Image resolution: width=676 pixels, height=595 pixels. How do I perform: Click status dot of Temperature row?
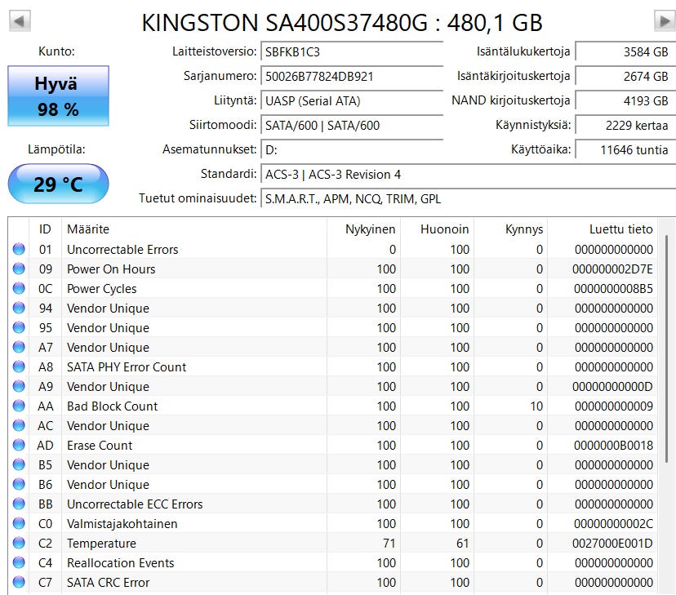click(x=19, y=544)
